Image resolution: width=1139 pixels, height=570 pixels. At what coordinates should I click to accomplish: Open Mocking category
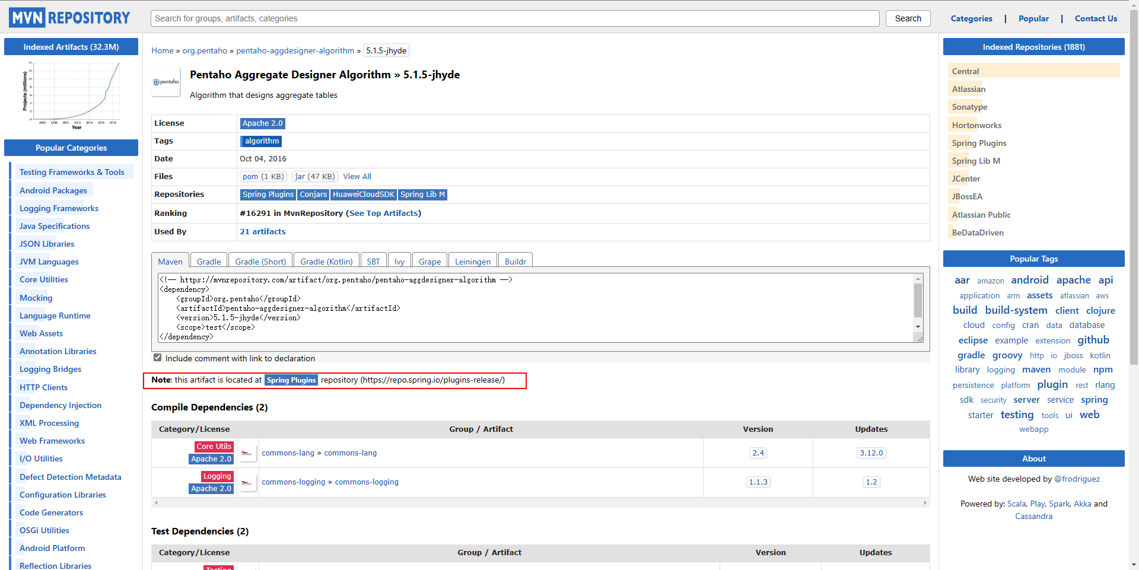(x=36, y=298)
